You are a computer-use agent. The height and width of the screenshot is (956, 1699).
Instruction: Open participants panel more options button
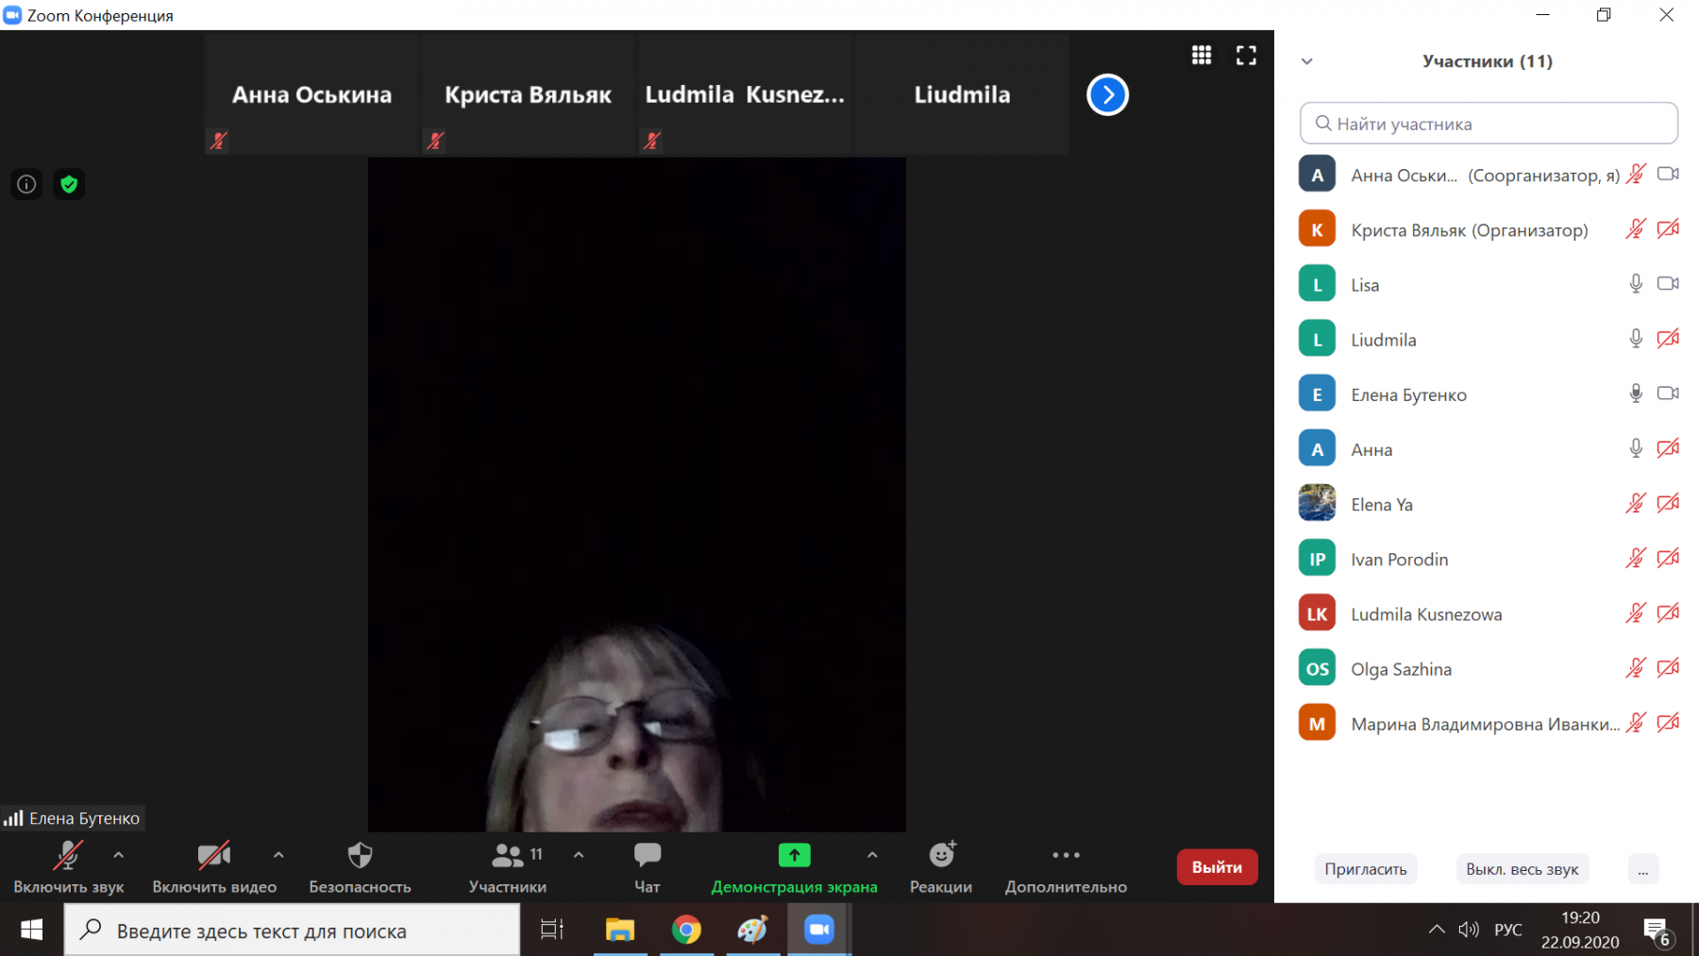point(1643,869)
